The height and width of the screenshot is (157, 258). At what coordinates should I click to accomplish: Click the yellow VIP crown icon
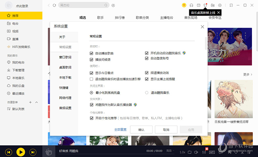pos(184,5)
